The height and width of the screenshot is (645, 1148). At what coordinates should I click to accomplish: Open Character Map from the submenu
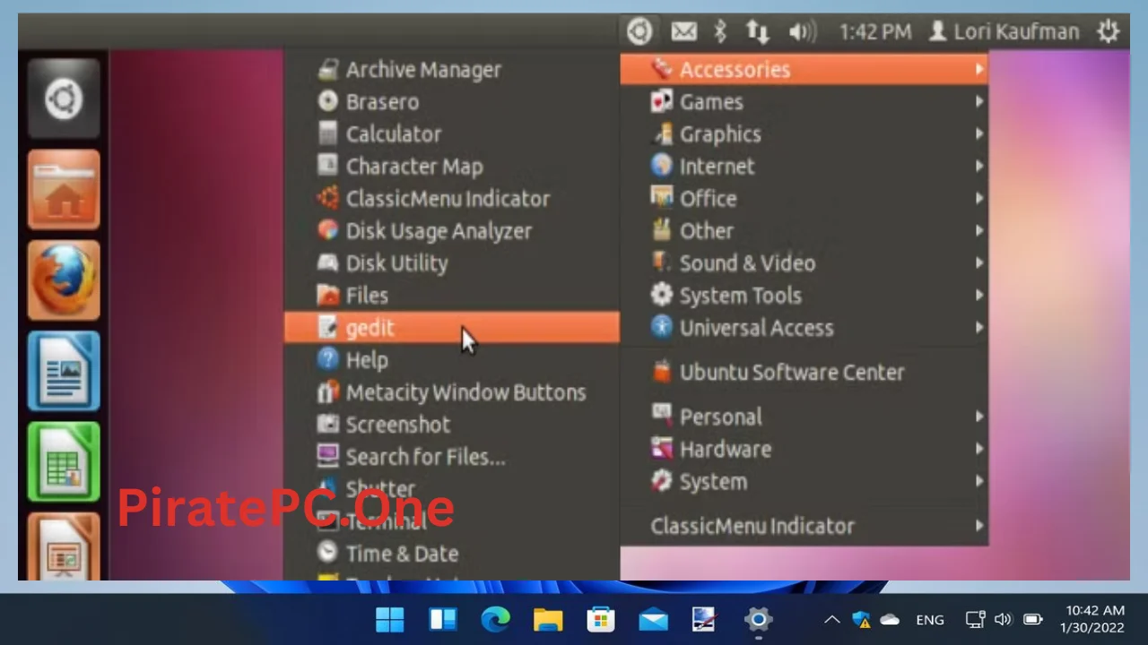[452, 167]
